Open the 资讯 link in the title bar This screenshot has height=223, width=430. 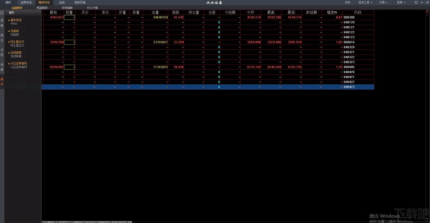pos(347,2)
